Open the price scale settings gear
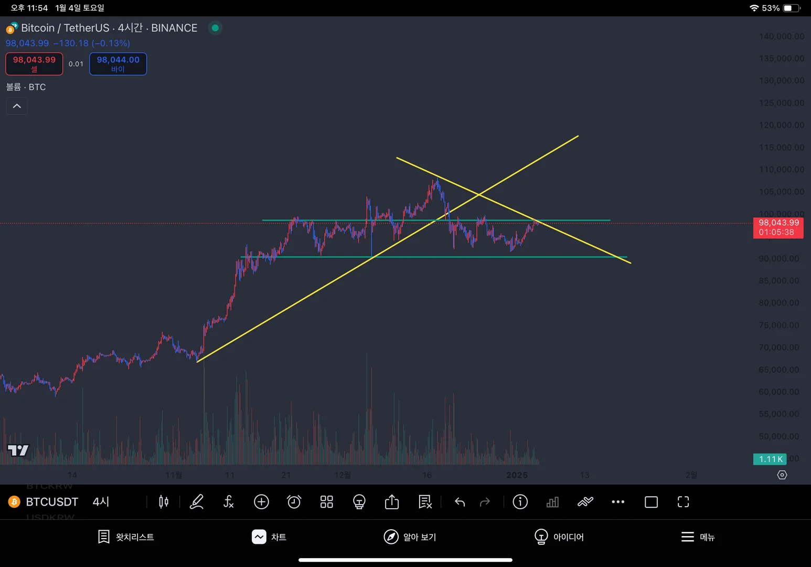Image resolution: width=811 pixels, height=567 pixels. [782, 475]
